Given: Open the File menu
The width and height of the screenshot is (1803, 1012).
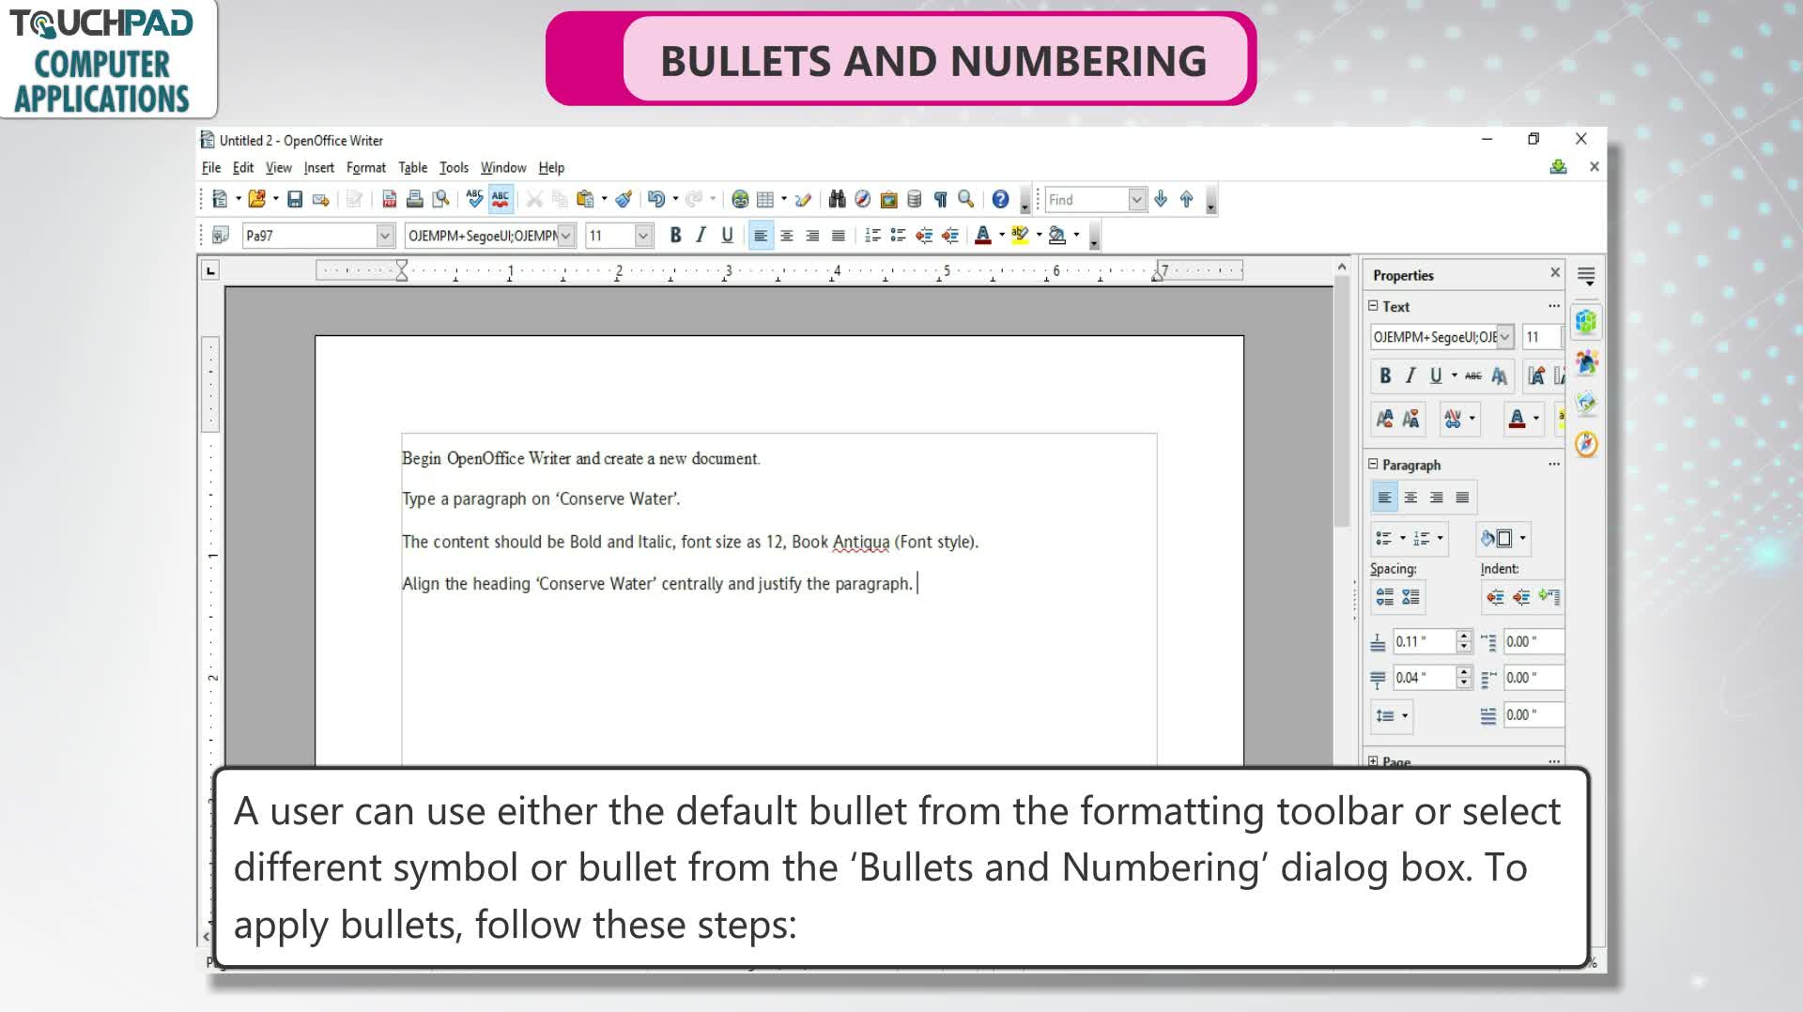Looking at the screenshot, I should click(211, 168).
